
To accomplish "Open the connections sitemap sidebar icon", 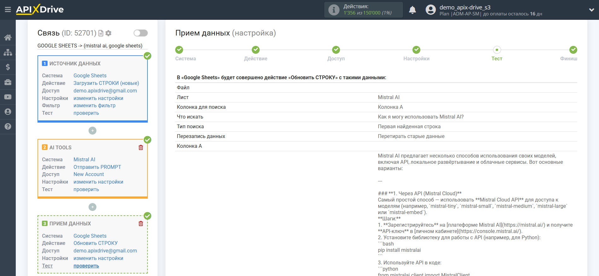I will tap(8, 52).
